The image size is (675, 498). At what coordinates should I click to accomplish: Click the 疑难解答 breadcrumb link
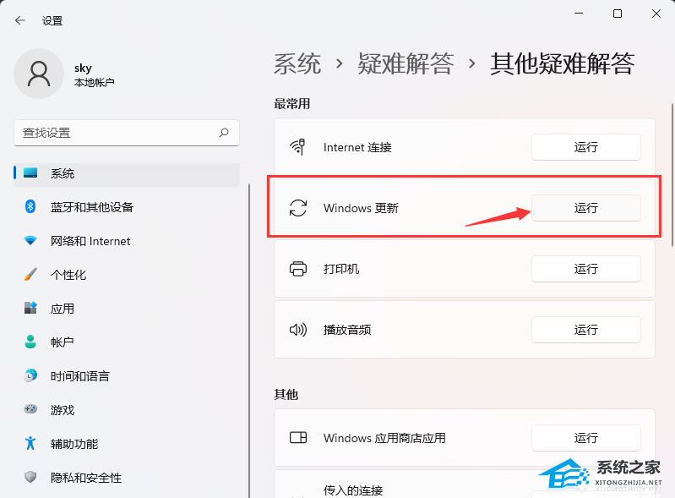click(x=406, y=63)
